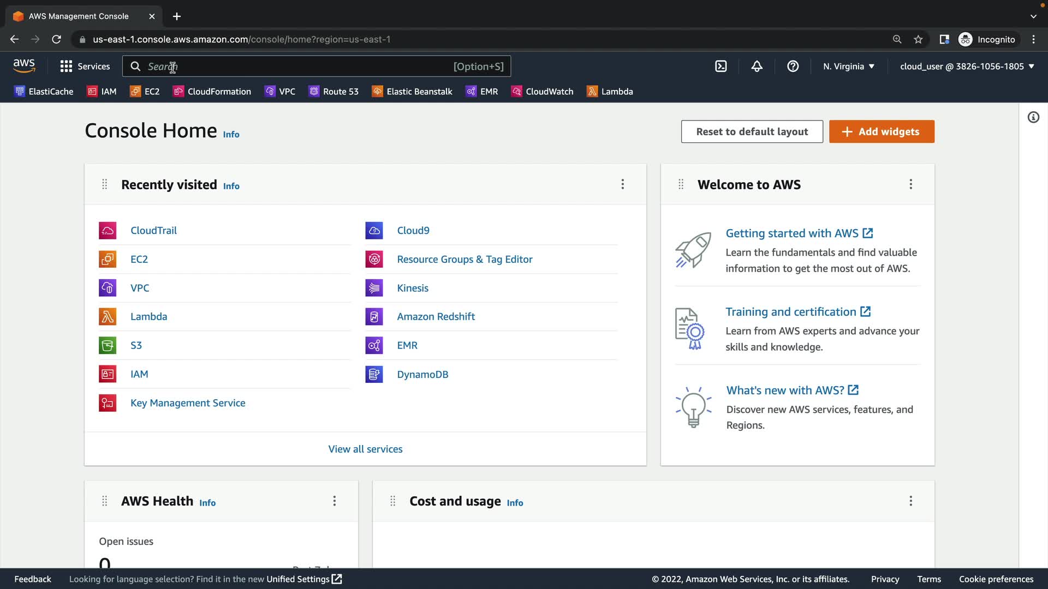Click the AWS Health widget drag handle
This screenshot has width=1048, height=589.
tap(105, 501)
